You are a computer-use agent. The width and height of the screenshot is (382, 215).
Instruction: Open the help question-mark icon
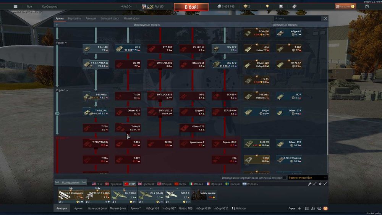click(x=367, y=6)
